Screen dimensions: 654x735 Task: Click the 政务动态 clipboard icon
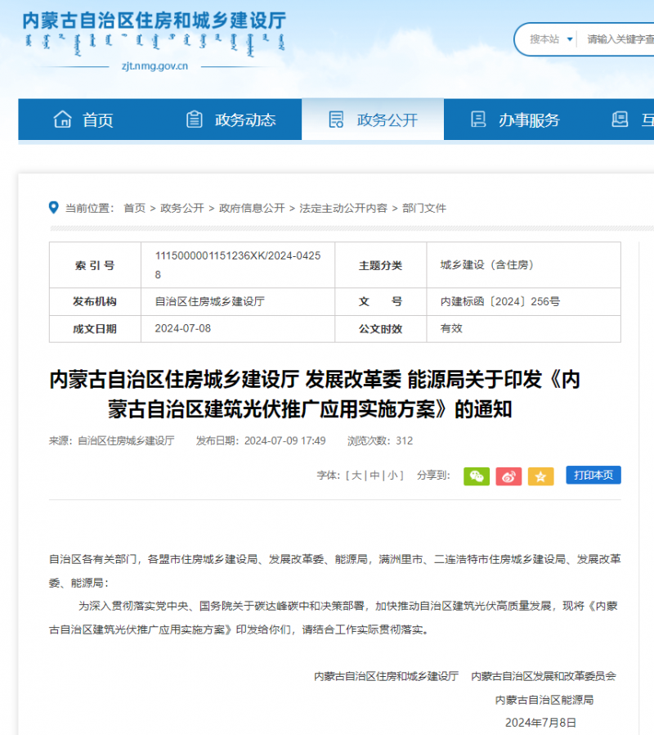[x=195, y=119]
